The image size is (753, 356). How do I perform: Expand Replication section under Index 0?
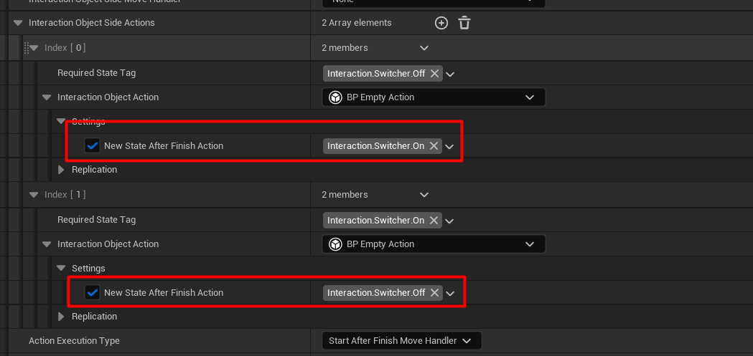click(x=61, y=170)
